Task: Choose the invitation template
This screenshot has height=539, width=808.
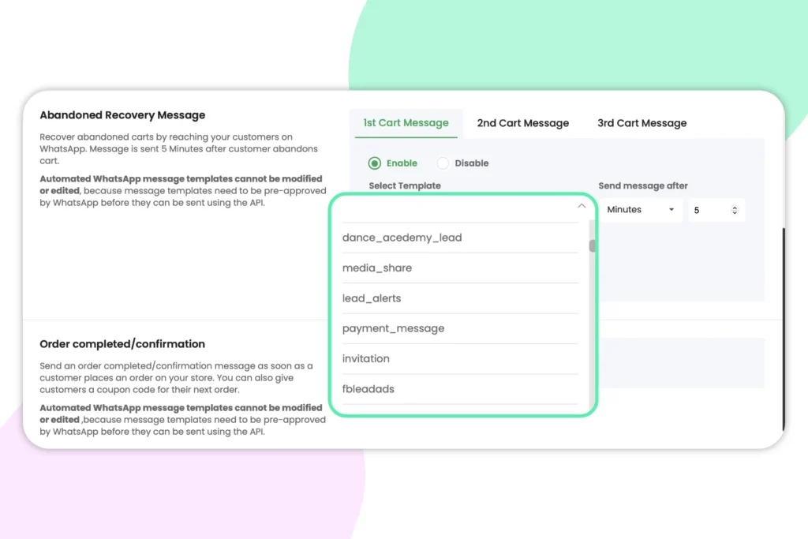Action: pyautogui.click(x=460, y=358)
